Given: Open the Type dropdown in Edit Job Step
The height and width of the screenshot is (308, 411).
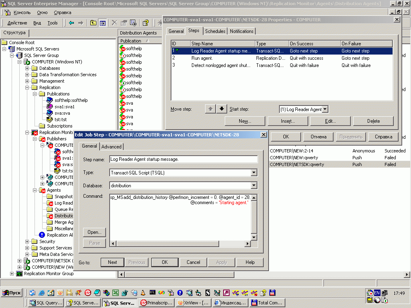Looking at the screenshot, I should pos(254,172).
